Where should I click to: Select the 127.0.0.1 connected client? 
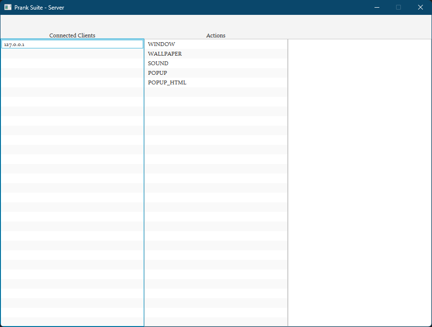tap(72, 44)
